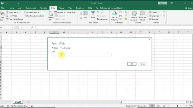Click Cancel in From Web dialog
193x108 pixels.
tap(143, 64)
